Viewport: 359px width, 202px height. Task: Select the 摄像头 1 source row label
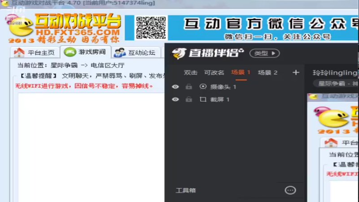[x=223, y=87]
